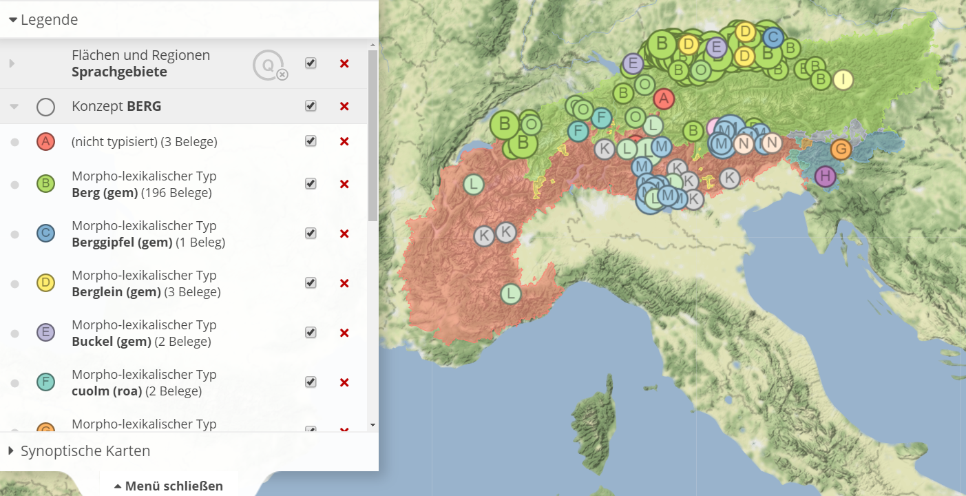Collapse the Legende section
This screenshot has width=966, height=496.
tap(13, 20)
